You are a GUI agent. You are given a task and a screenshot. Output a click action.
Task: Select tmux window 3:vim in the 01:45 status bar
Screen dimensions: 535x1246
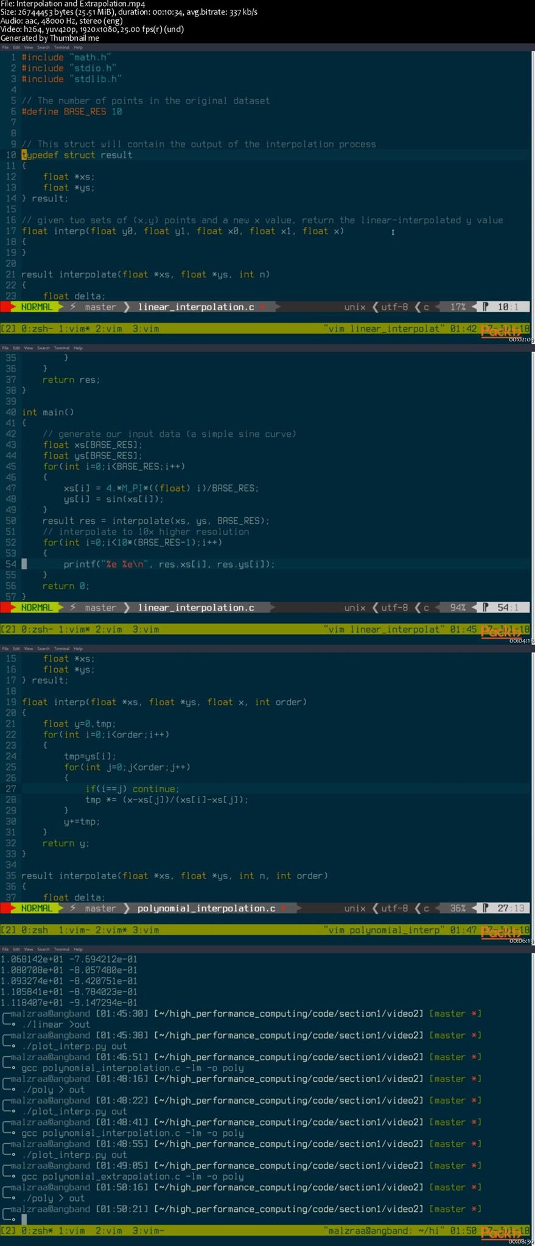tap(146, 629)
